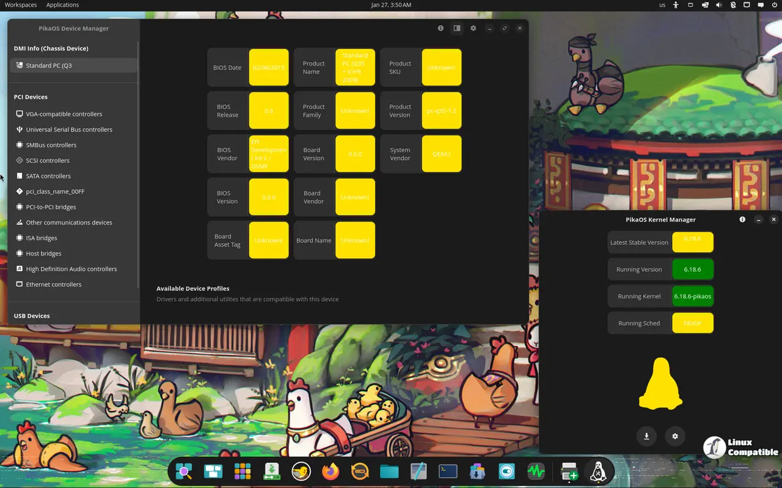Click the Kernel Manager download icon
The height and width of the screenshot is (488, 782).
[x=646, y=436]
